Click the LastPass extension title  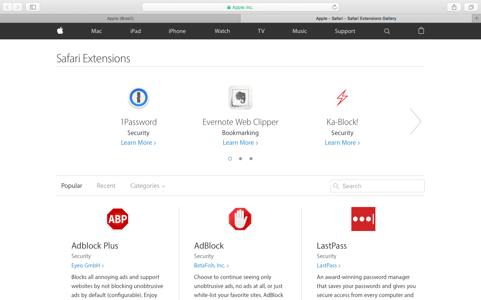[x=332, y=246]
